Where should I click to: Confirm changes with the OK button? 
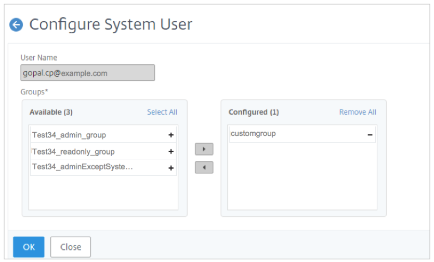pyautogui.click(x=29, y=247)
